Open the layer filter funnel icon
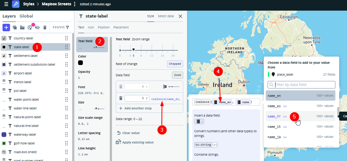Screen dimensions: 347x161 point(67,28)
